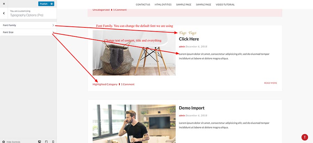
Task: Click the basket and chair thumbnail
Action: point(134,53)
